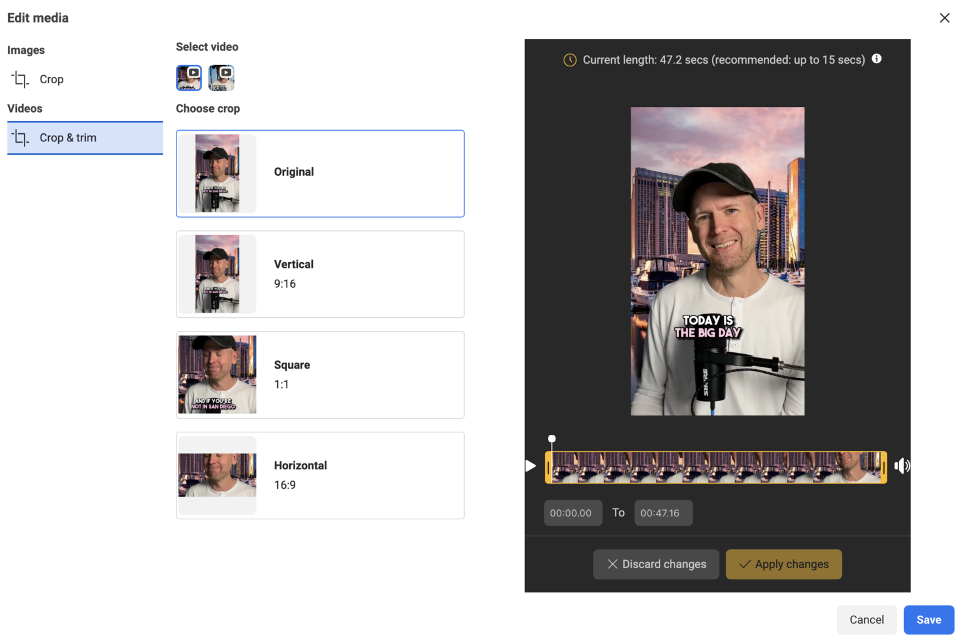Select the second video under Select video
Screen dimensions: 961x637
[221, 77]
